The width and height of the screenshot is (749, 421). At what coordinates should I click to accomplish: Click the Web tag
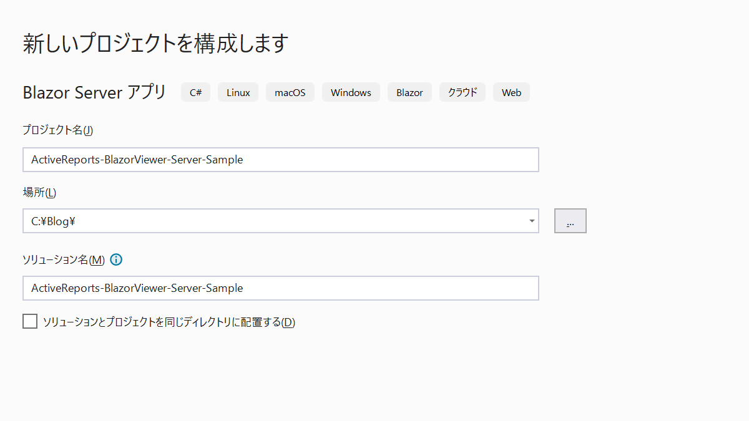click(x=511, y=92)
